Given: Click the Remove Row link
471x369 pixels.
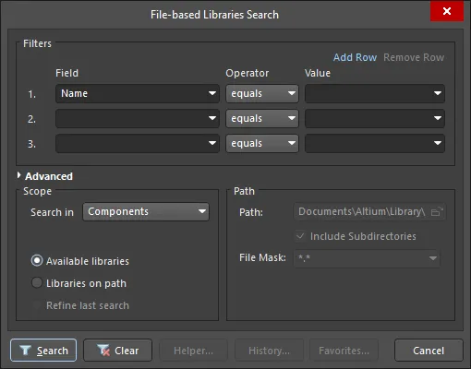Looking at the screenshot, I should [x=414, y=57].
